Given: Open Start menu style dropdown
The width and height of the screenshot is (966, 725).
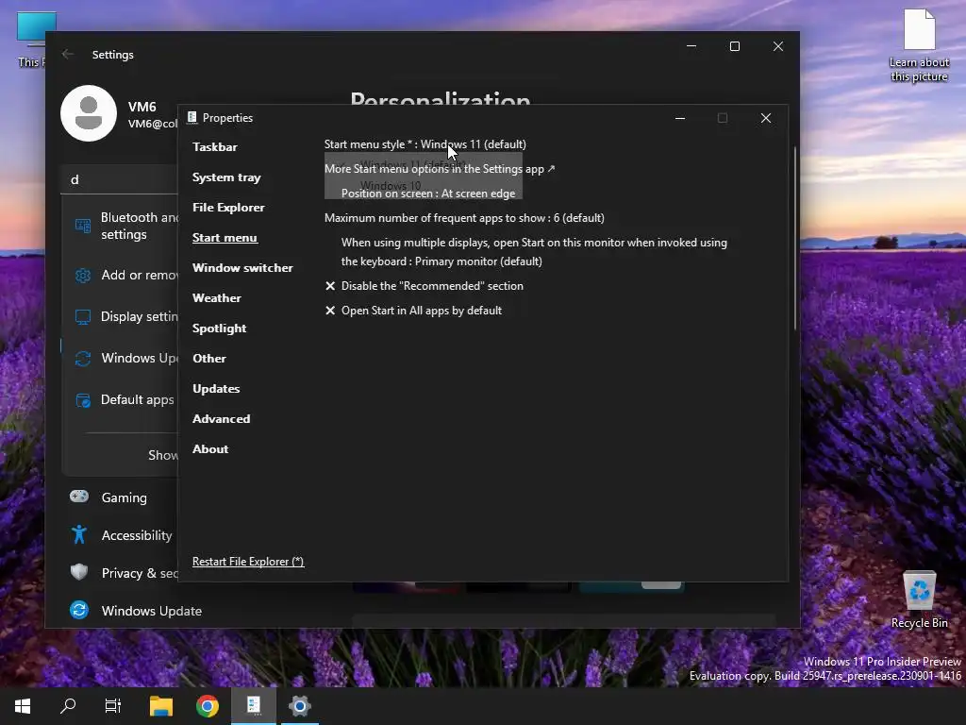Looking at the screenshot, I should tap(425, 144).
